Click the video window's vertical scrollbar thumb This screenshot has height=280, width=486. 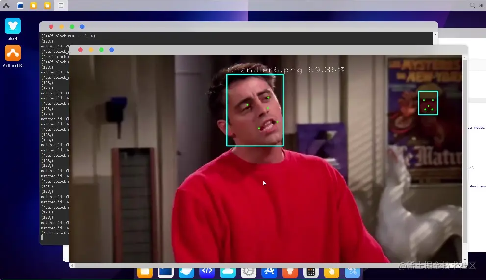pyautogui.click(x=464, y=151)
